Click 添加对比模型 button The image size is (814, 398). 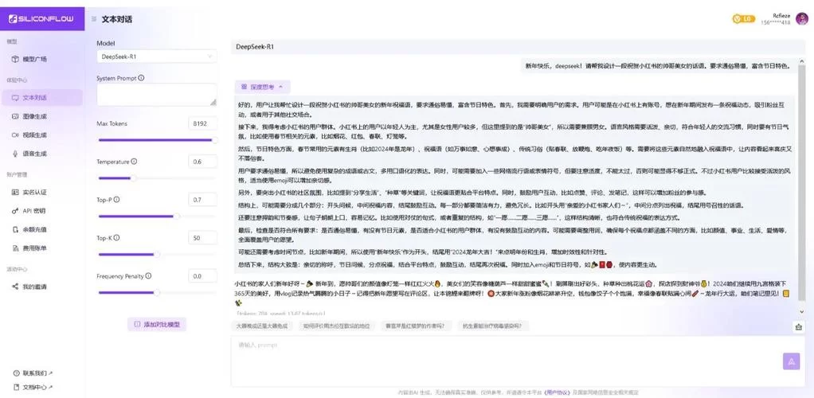pos(157,324)
